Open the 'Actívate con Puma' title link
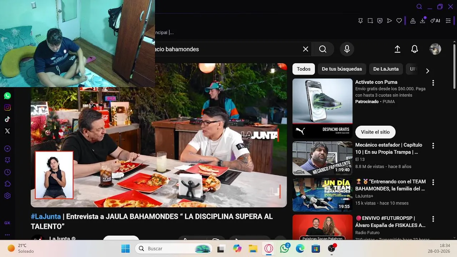This screenshot has height=257, width=457. [x=376, y=82]
